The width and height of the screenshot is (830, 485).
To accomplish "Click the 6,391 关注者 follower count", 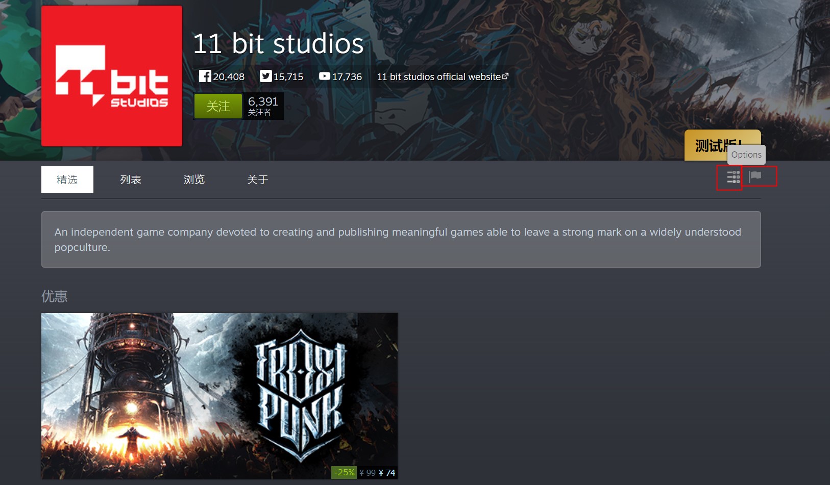I will tap(263, 106).
